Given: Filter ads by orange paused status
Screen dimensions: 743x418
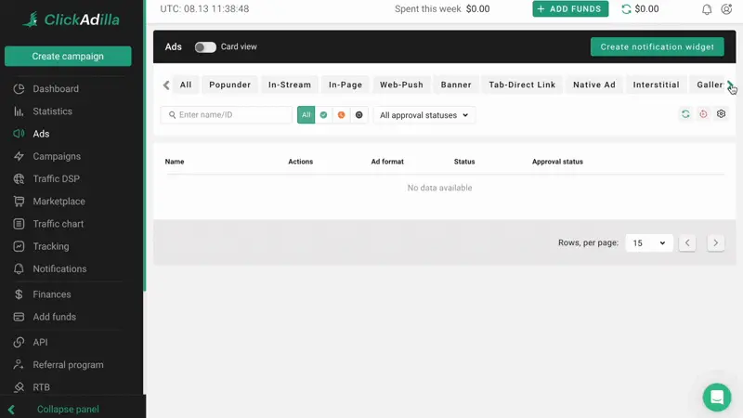Looking at the screenshot, I should click(x=341, y=115).
